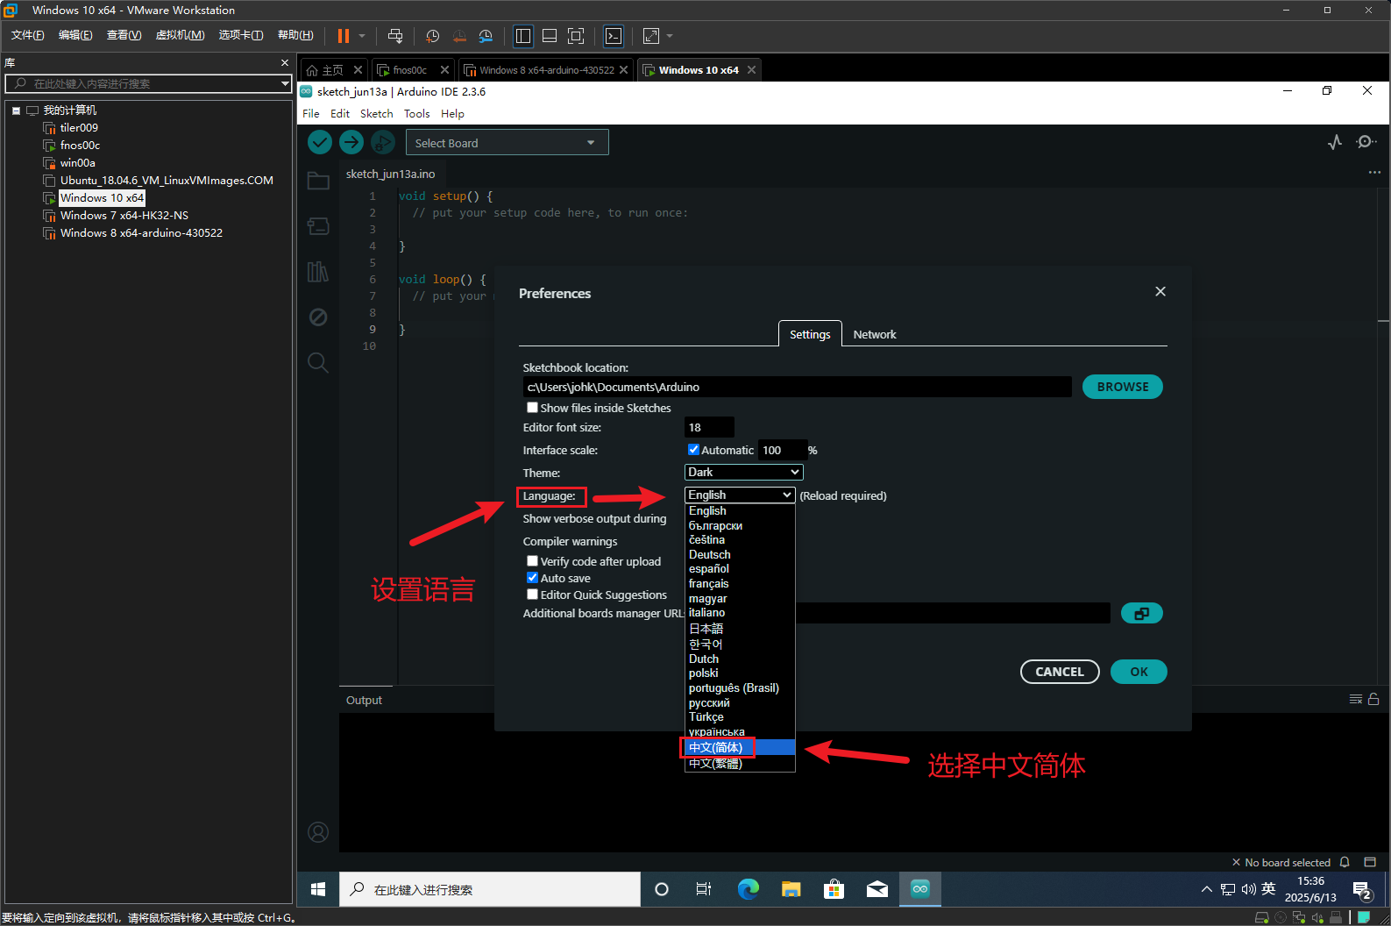
Task: Switch to the Network tab
Action: point(875,334)
